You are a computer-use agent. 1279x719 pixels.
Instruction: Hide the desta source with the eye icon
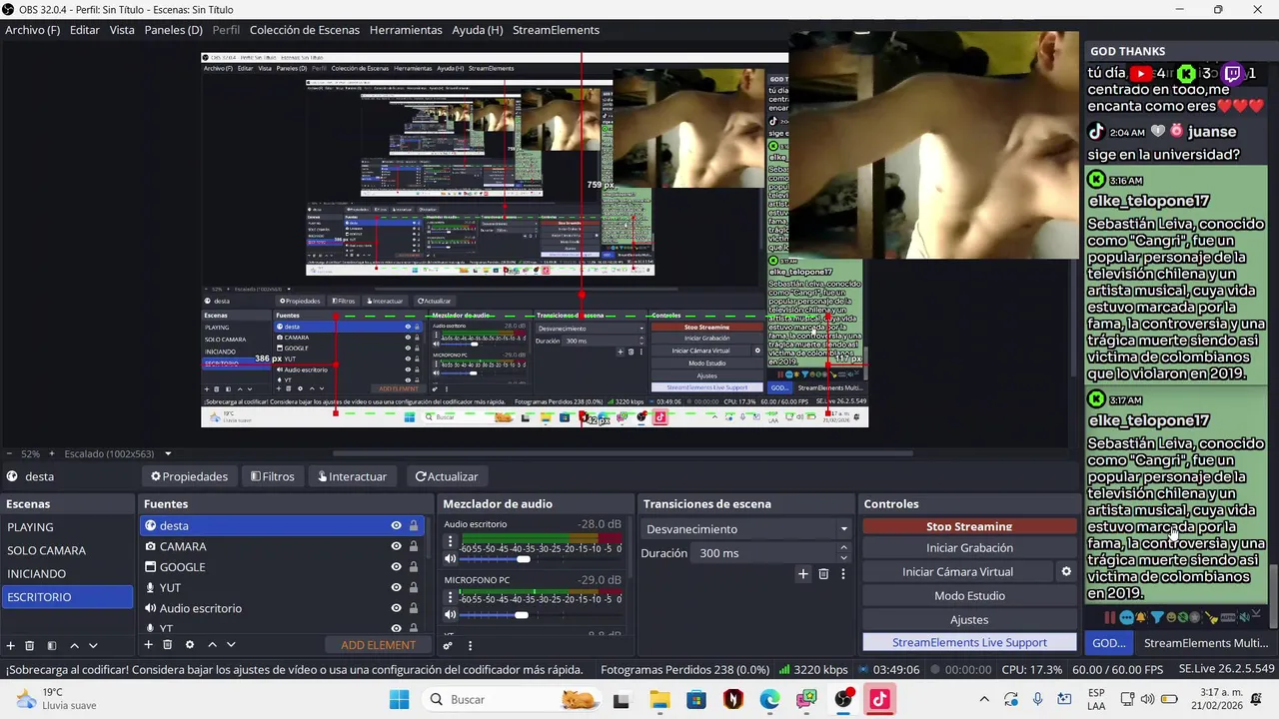point(397,526)
